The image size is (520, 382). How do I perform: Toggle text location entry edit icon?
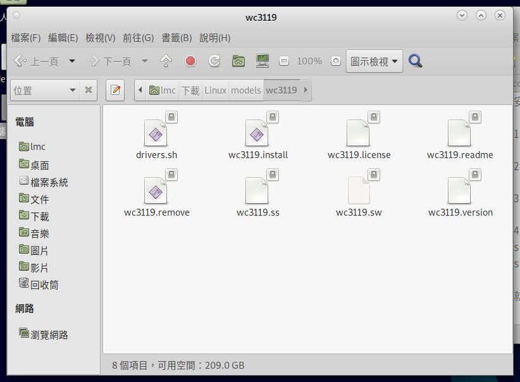tap(115, 90)
